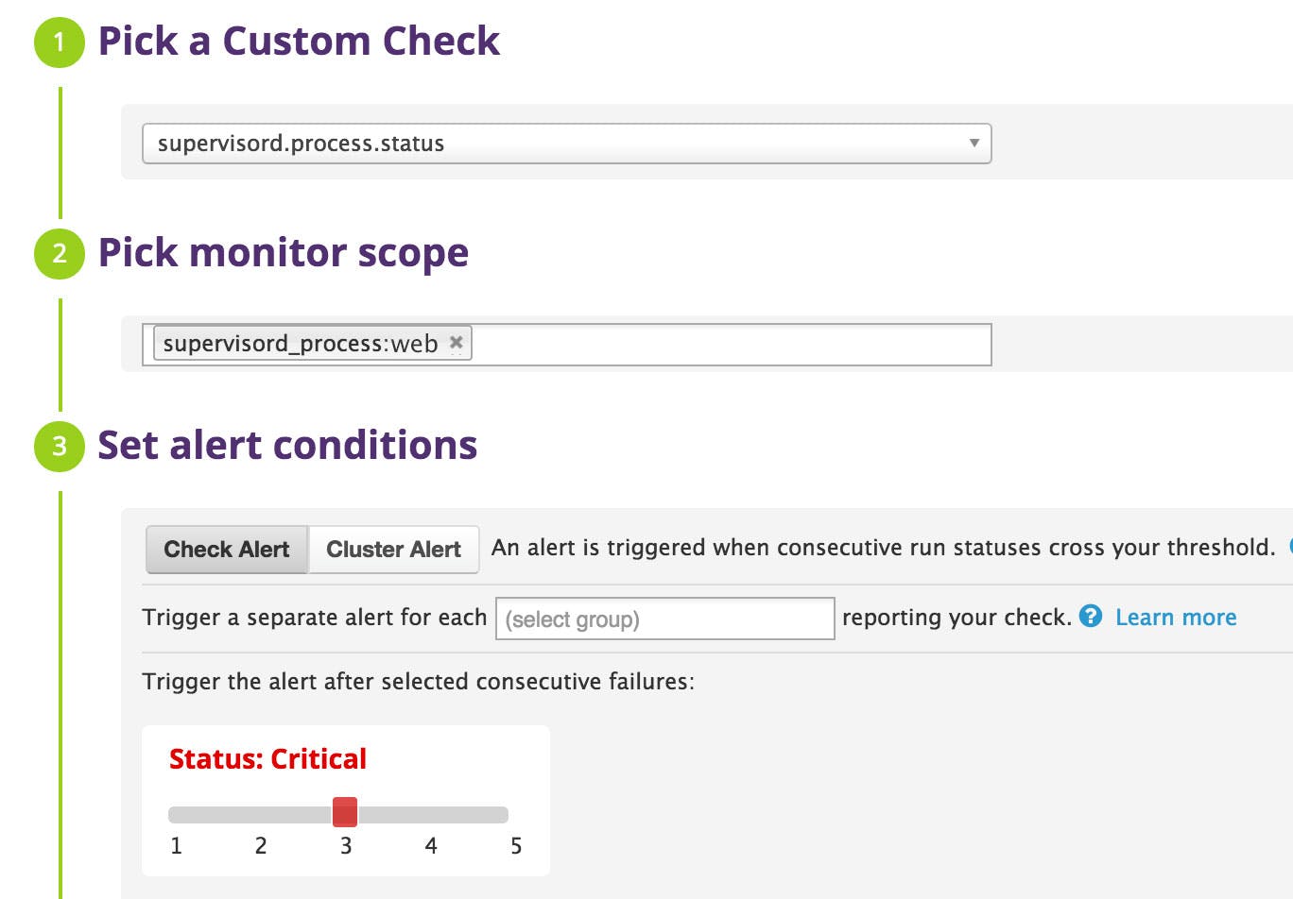Click the check dropdown caret arrow
Screen dimensions: 1293x899
point(974,144)
